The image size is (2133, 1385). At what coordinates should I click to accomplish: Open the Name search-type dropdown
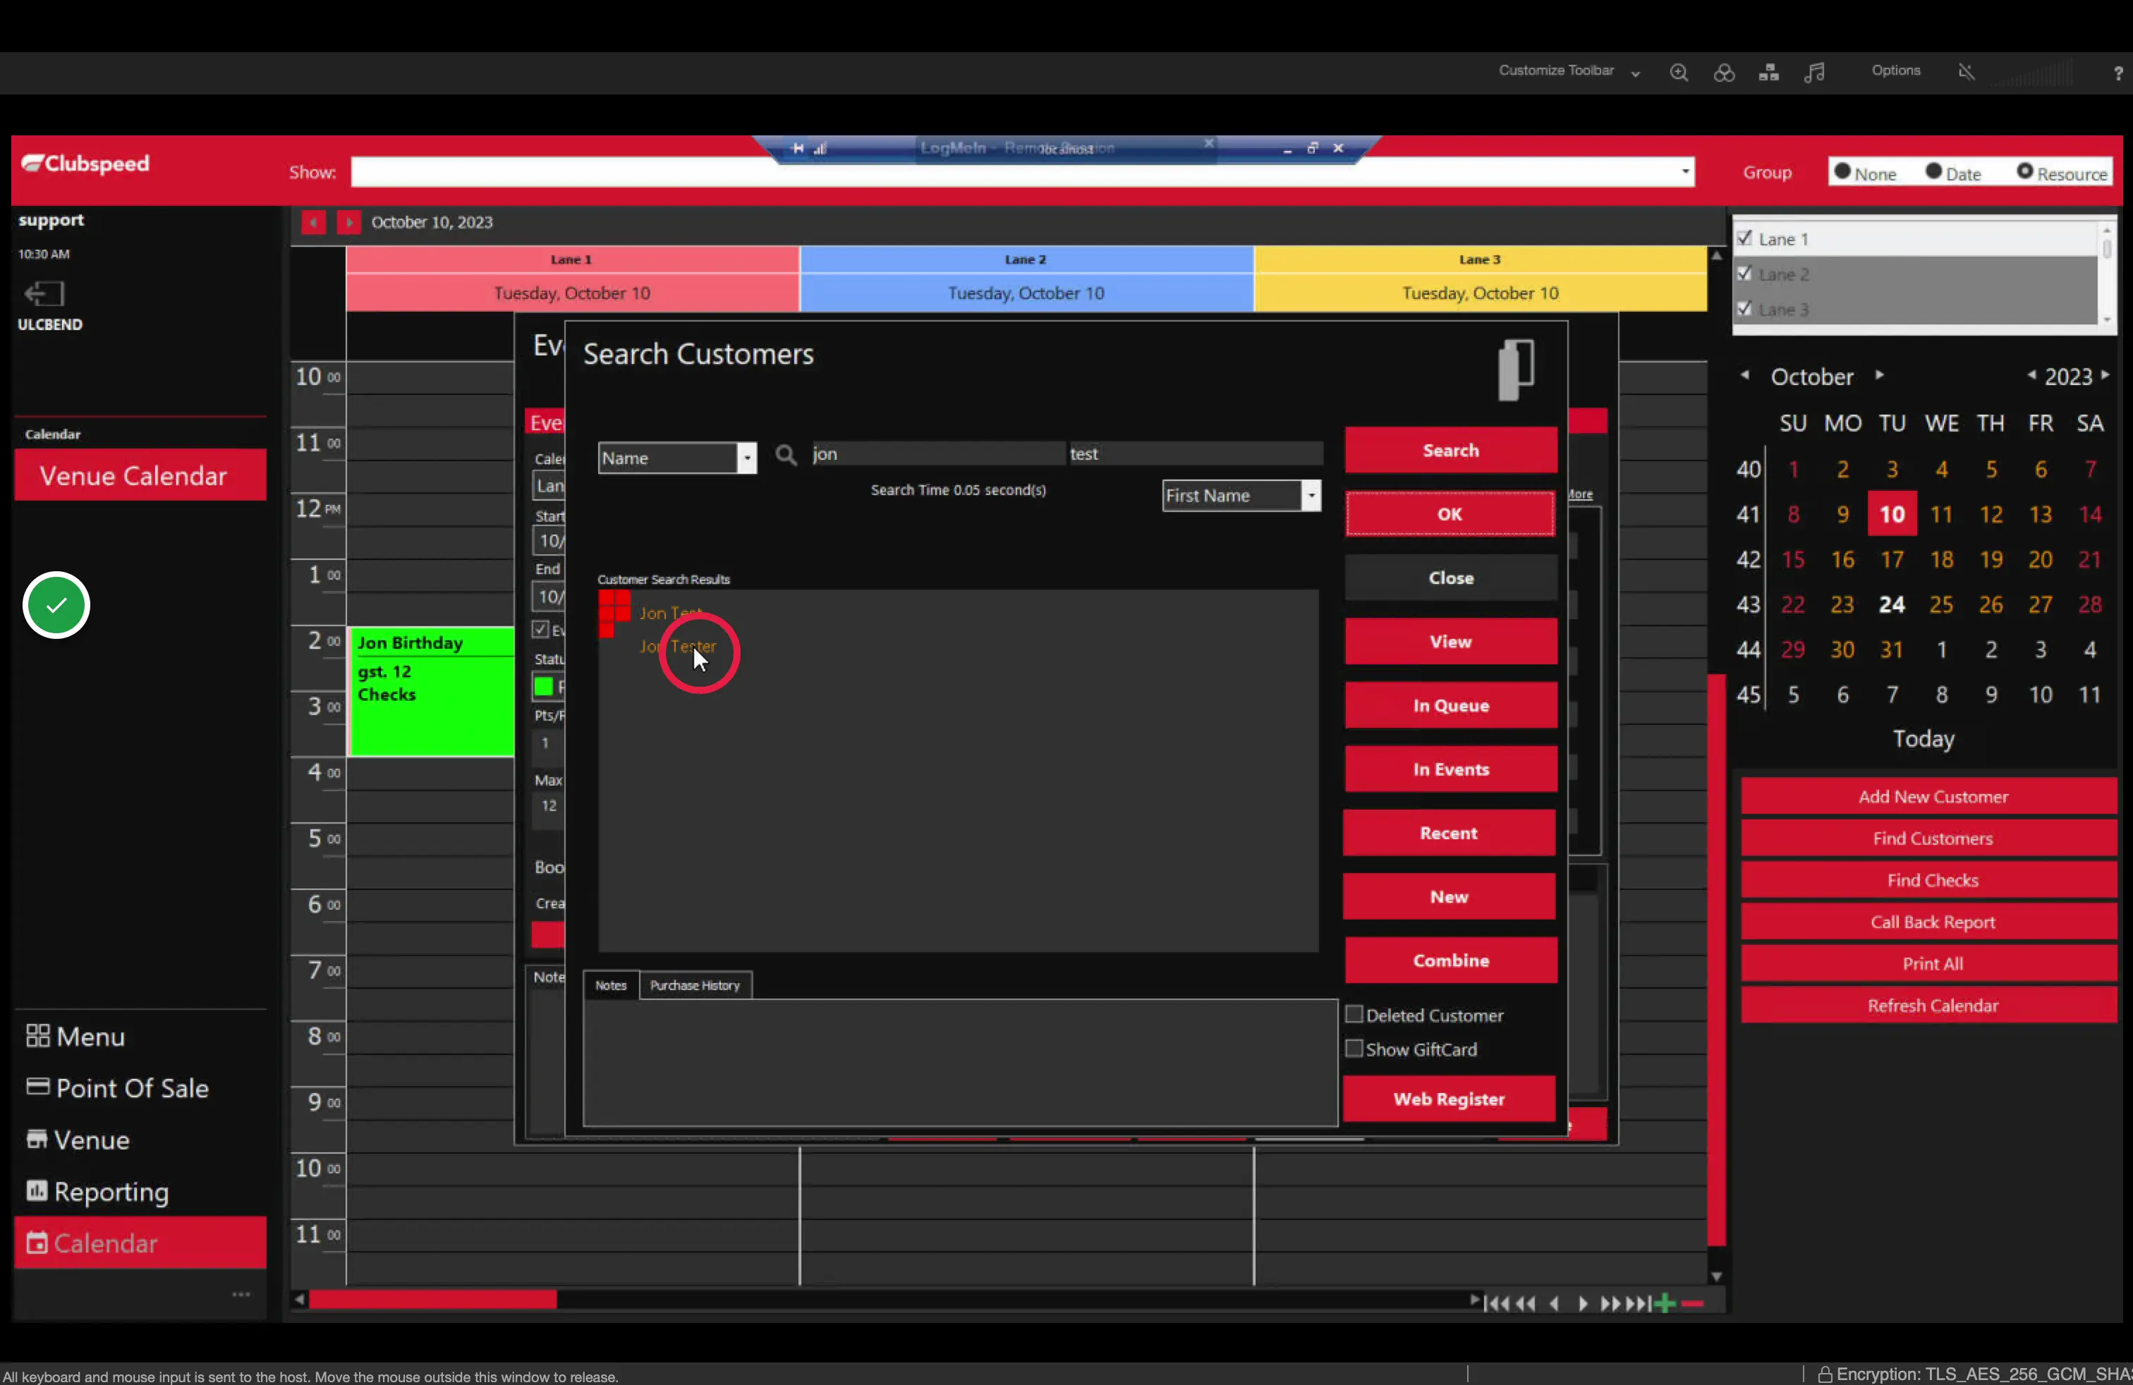click(x=746, y=458)
